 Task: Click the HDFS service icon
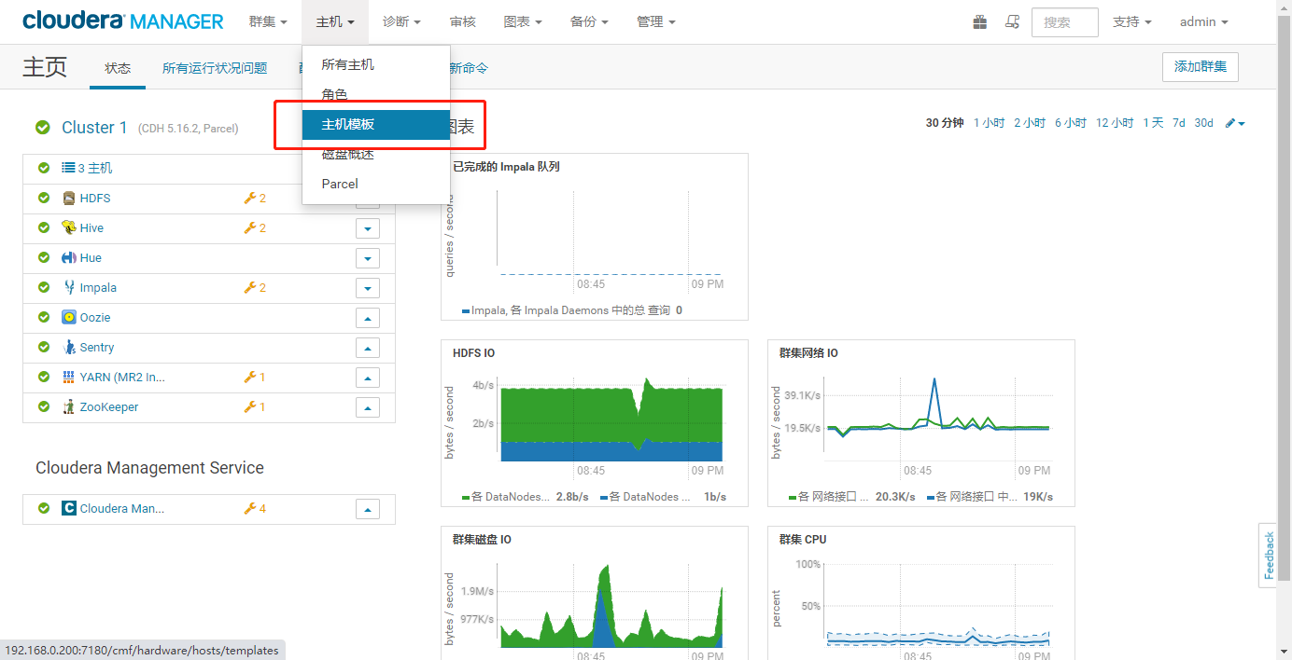click(69, 198)
